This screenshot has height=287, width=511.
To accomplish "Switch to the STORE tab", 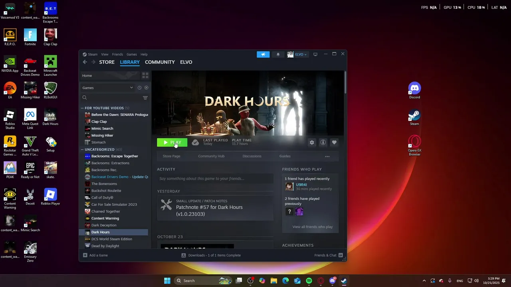I will (107, 62).
